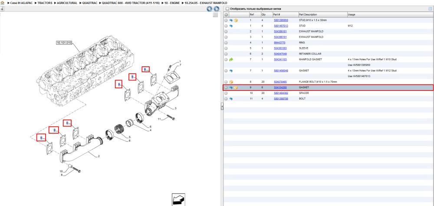Click plus icon on MANIFOLD GASKET row
Viewport: 434px width, 206px height.
[x=226, y=59]
